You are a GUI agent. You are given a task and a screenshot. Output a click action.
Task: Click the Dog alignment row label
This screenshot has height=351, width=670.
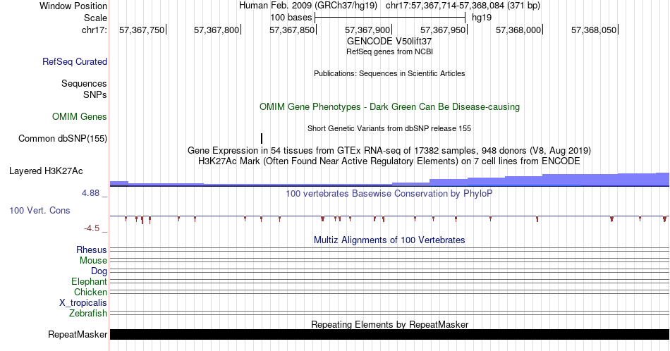click(x=99, y=271)
